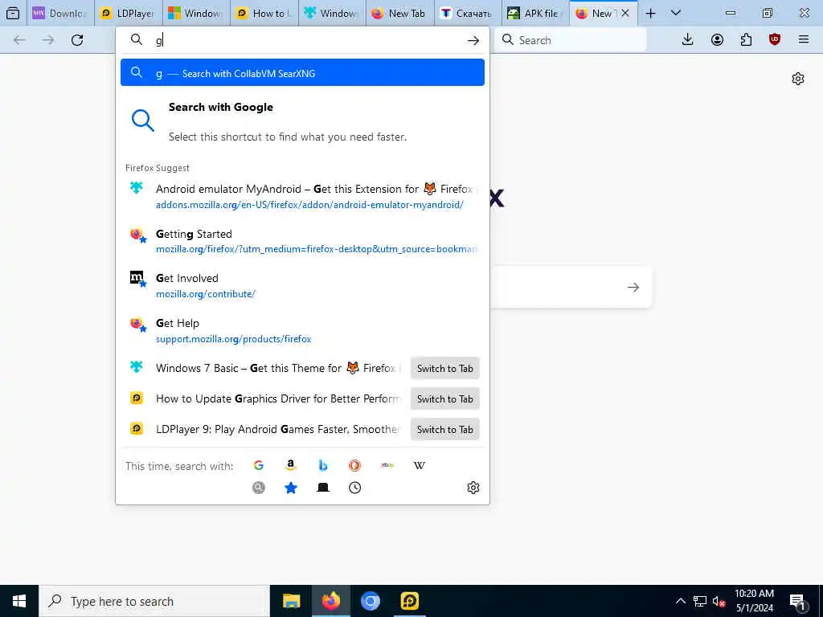Search history with the clock icon
Screen dimensions: 823x617
pos(354,488)
